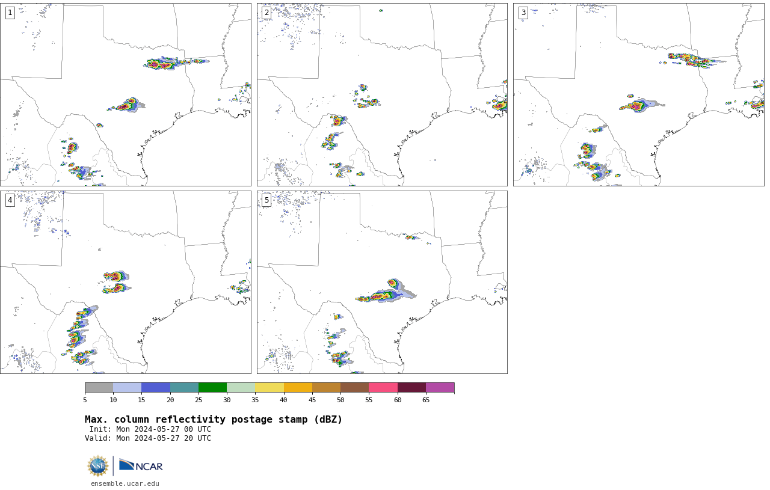Image resolution: width=770 pixels, height=490 pixels.
Task: Click the colorbar tick label 65
Action: [x=426, y=400]
